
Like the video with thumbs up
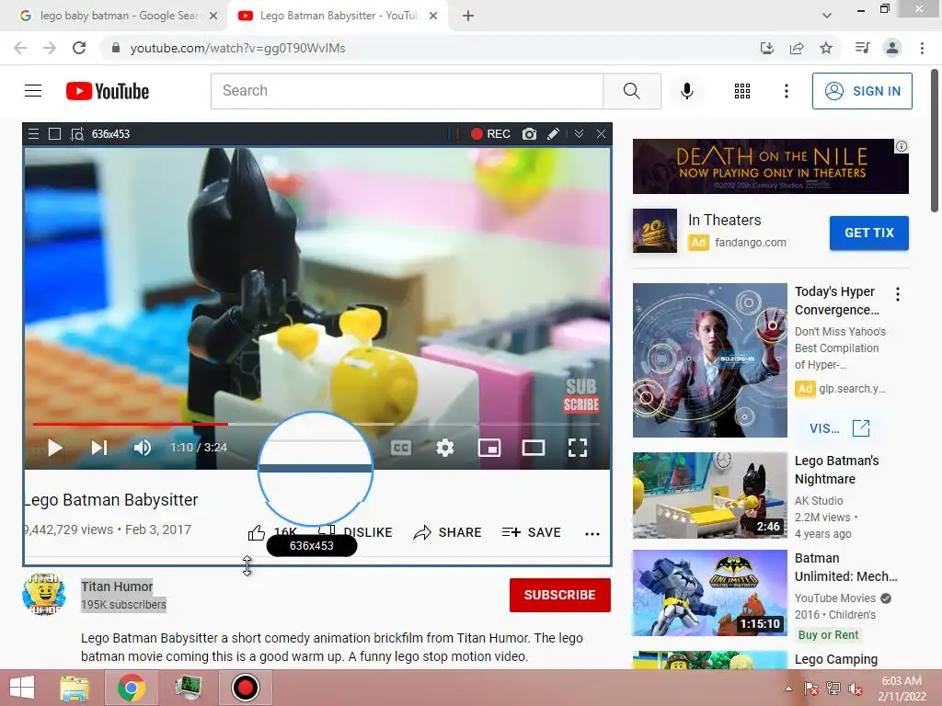pyautogui.click(x=257, y=532)
